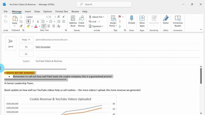Viewport: 205px width, 115px height.
Task: Select the Format Painter brush
Action: pyautogui.click(x=21, y=26)
